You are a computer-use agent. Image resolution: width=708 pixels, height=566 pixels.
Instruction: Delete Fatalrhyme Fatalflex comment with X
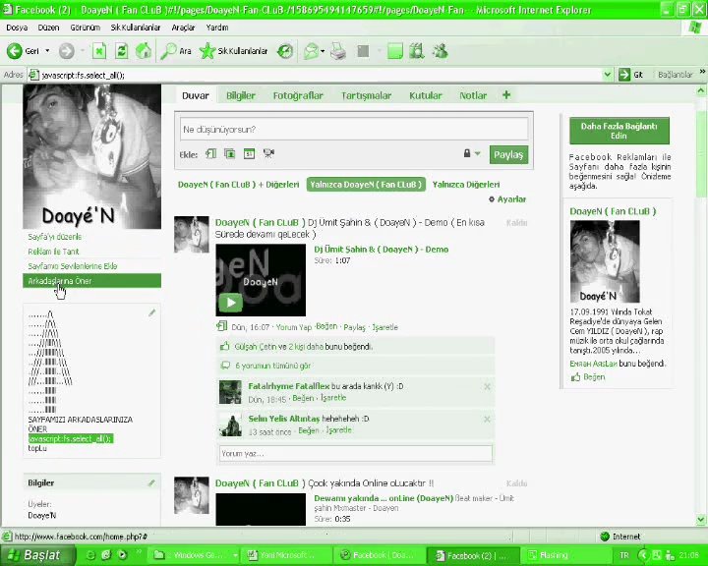tap(487, 387)
